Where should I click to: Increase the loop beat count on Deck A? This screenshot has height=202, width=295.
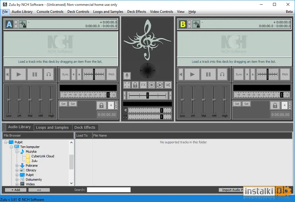116,103
